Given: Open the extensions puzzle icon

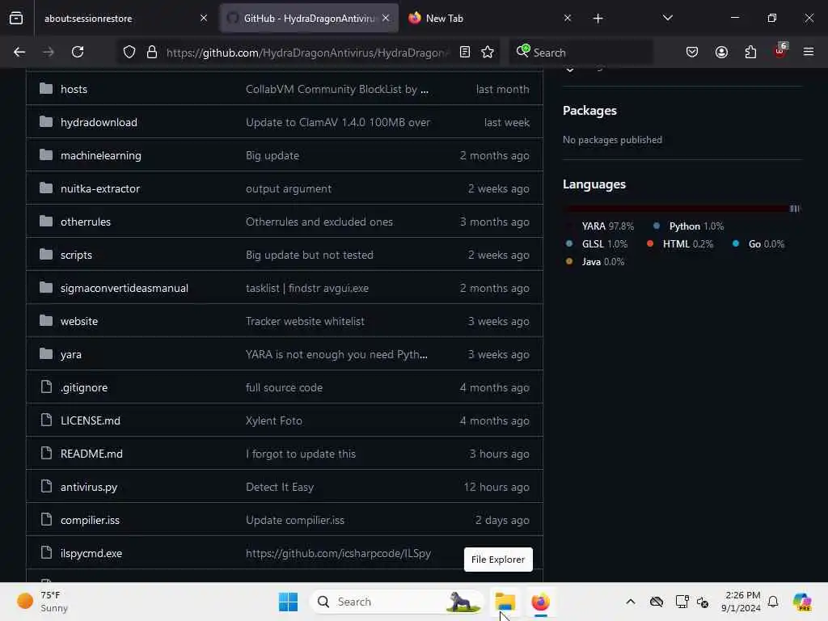Looking at the screenshot, I should (x=750, y=52).
